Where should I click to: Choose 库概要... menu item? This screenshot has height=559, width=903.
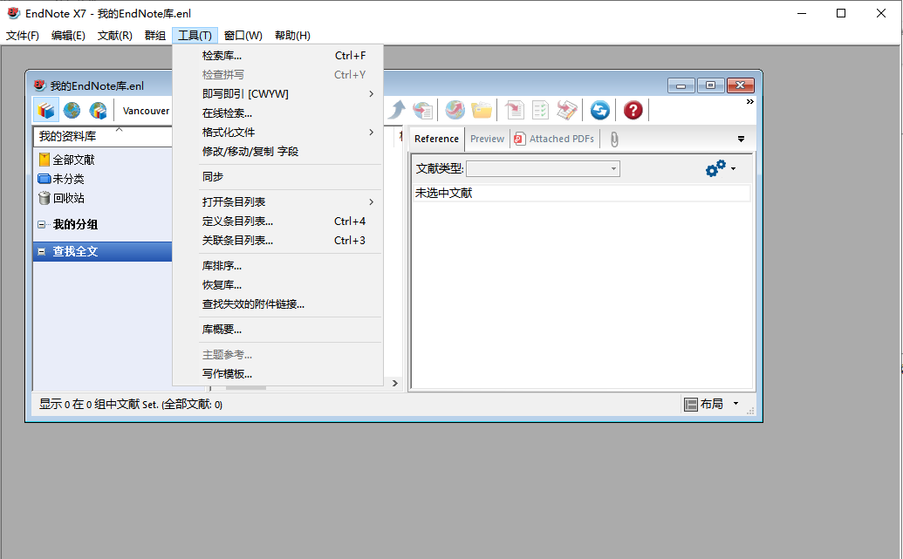click(278, 330)
